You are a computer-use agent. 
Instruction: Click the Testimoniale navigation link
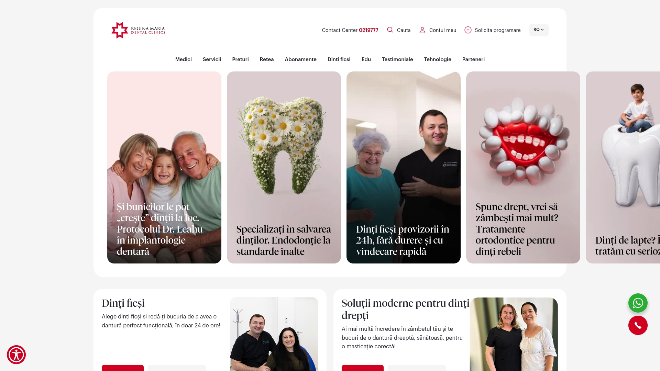(x=397, y=59)
